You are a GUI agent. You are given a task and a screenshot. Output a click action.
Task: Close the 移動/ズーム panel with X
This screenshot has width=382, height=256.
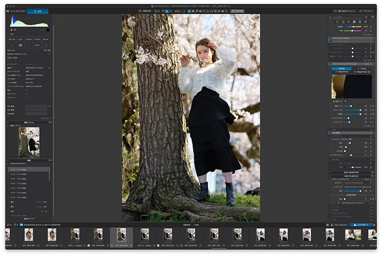[8, 122]
